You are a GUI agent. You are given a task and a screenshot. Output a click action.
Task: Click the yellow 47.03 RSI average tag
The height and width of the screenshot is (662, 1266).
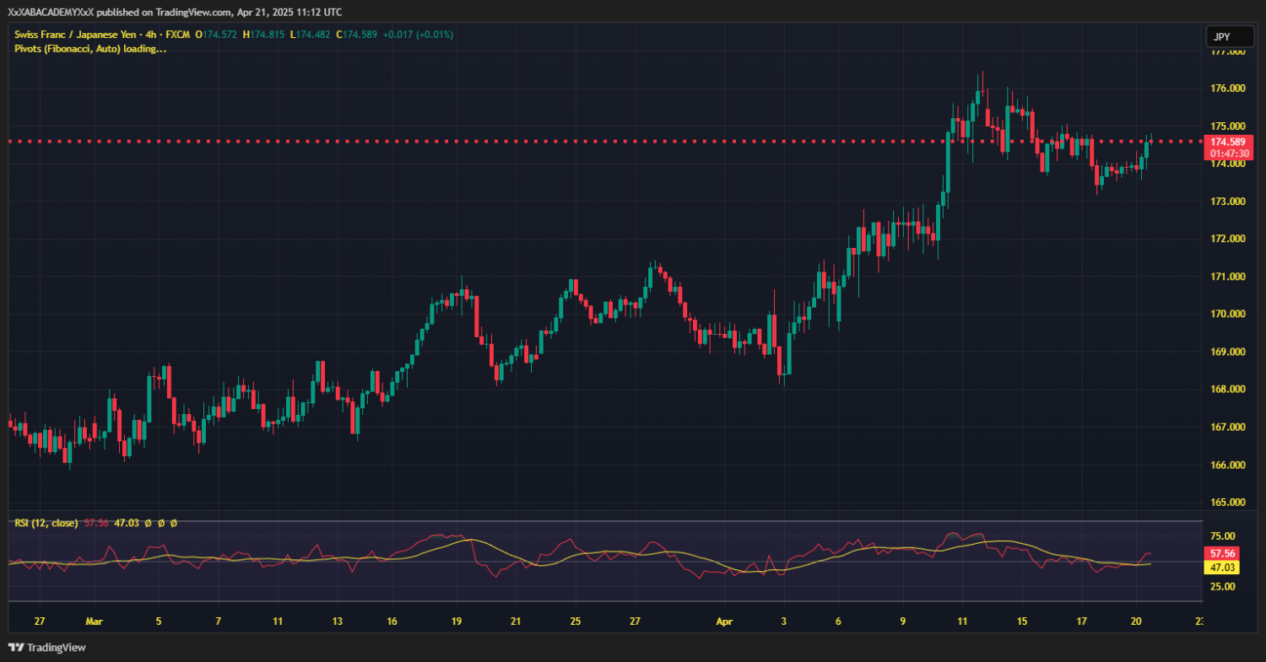click(x=1223, y=568)
